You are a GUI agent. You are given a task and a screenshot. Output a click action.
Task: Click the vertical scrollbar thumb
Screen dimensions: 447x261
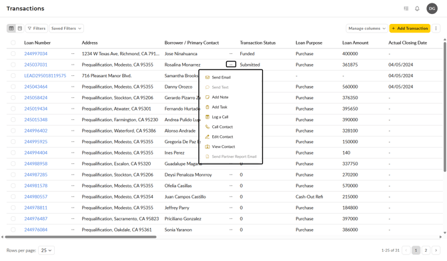[445, 107]
